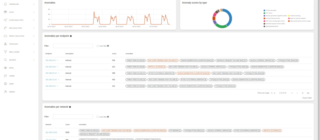Click the Export table link

(307, 98)
